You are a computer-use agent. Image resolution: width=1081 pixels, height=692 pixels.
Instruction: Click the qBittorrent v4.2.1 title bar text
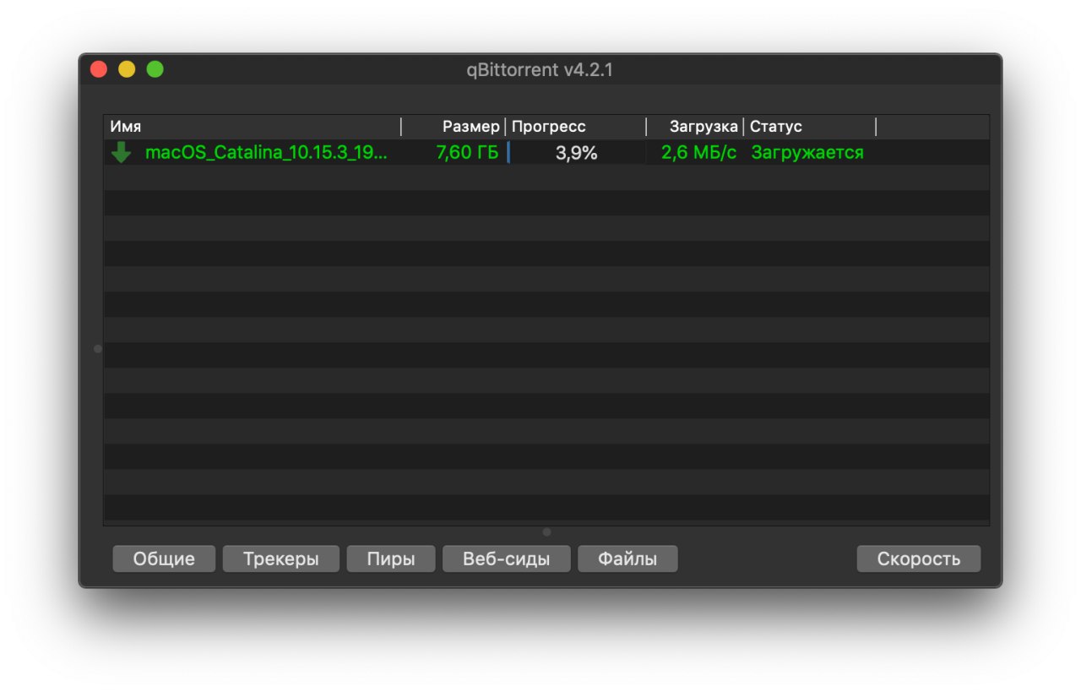tap(540, 70)
